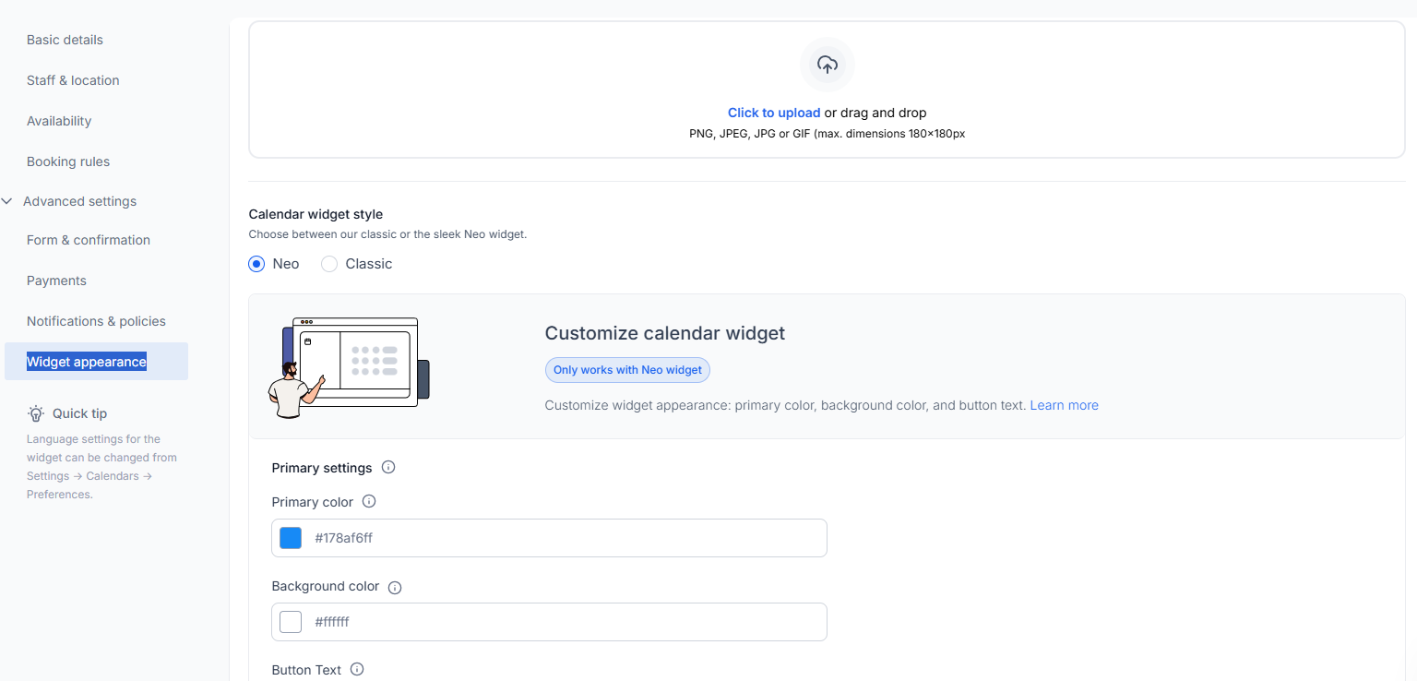The image size is (1417, 681).
Task: Select the Classic widget style
Action: [x=329, y=264]
